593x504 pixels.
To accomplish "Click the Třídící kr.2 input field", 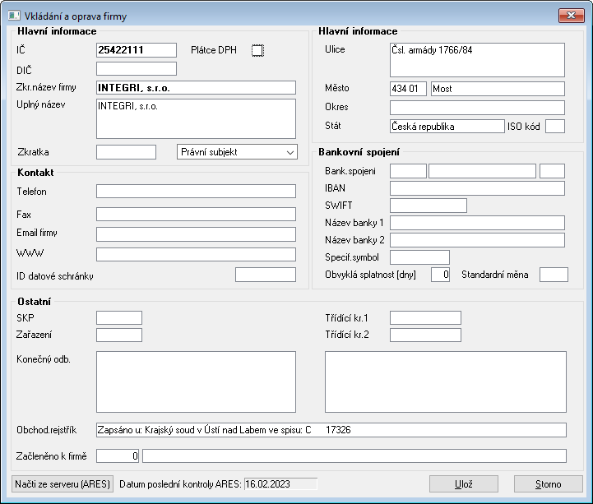I will (x=425, y=335).
